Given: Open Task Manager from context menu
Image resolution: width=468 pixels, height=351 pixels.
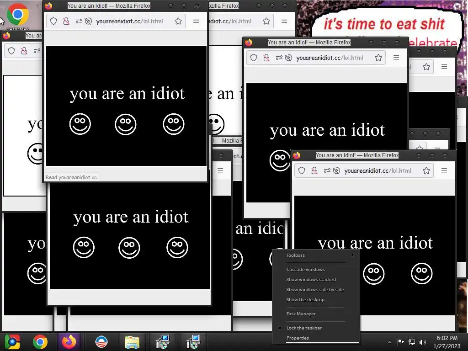Looking at the screenshot, I should pos(301,314).
